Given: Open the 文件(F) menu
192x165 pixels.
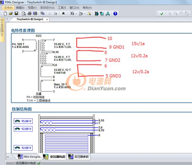Looking at the screenshot, I should coord(8,8).
